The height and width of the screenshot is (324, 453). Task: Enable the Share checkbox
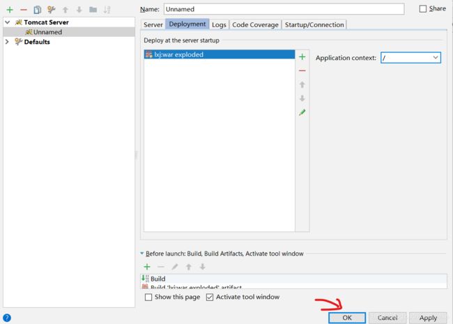(x=422, y=8)
